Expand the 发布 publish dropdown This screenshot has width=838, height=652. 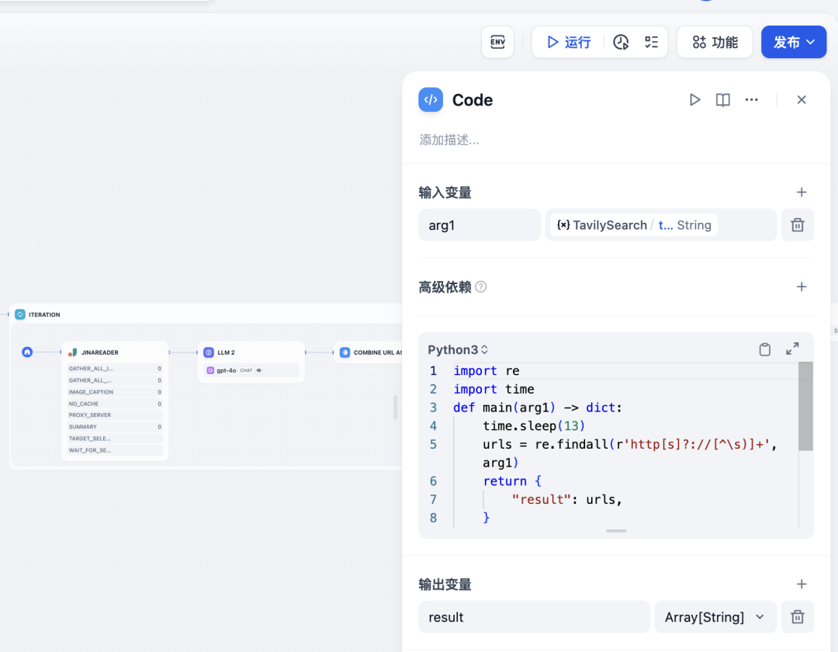click(x=794, y=42)
